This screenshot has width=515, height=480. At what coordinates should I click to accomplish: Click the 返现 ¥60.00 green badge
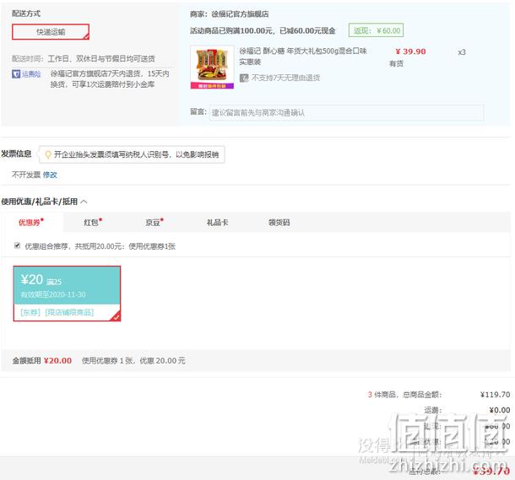click(376, 30)
